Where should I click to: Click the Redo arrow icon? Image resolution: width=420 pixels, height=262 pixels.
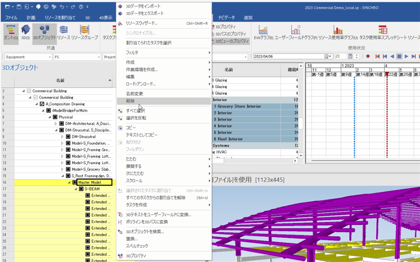[x=73, y=7]
